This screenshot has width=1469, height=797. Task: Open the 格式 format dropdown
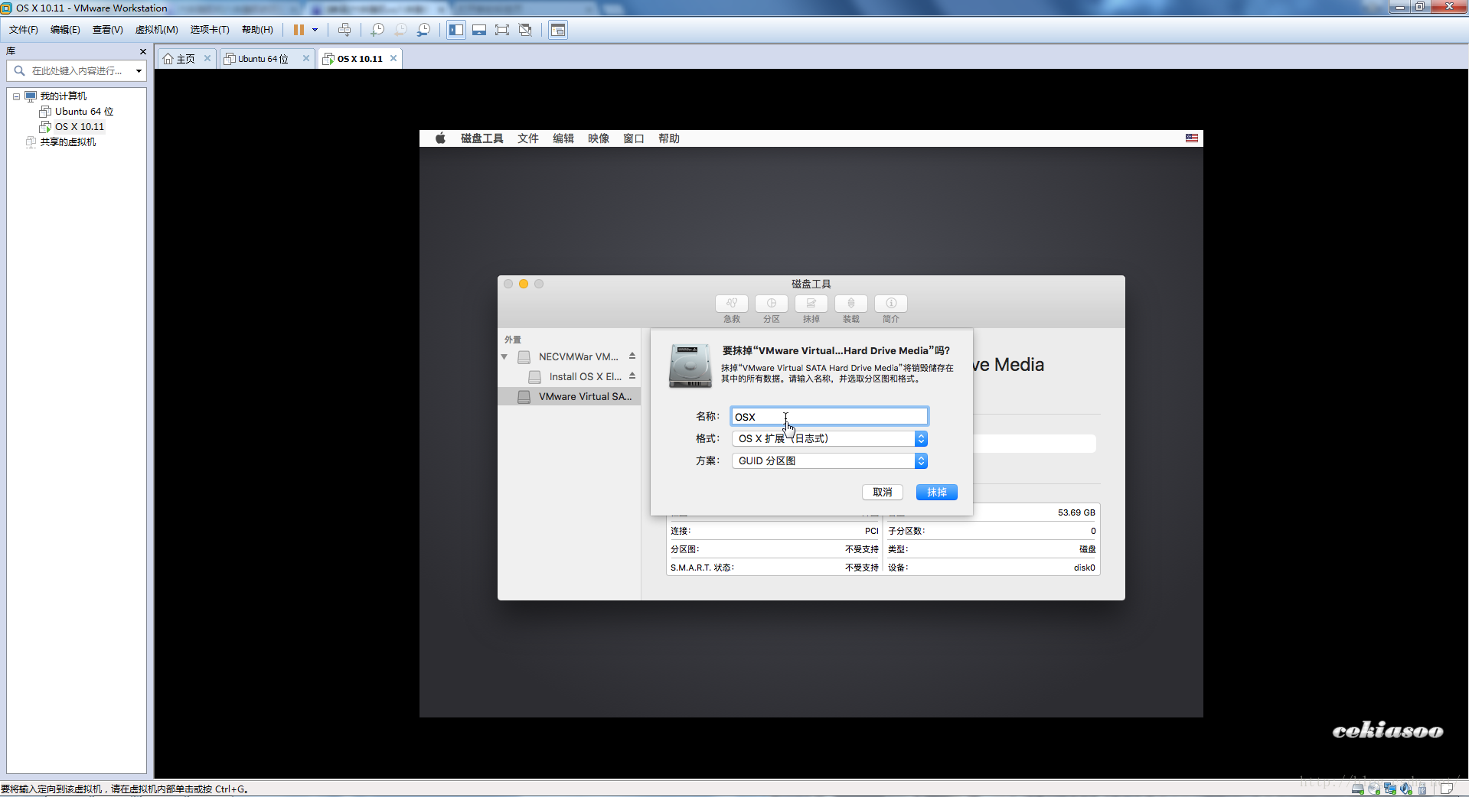pos(829,439)
